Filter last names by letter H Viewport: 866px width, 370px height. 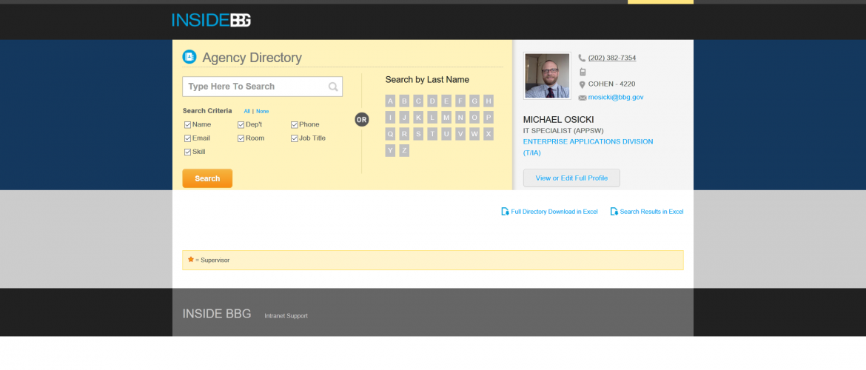pyautogui.click(x=489, y=101)
